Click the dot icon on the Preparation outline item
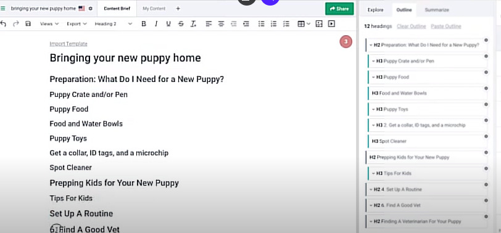The height and width of the screenshot is (233, 501). point(486,40)
